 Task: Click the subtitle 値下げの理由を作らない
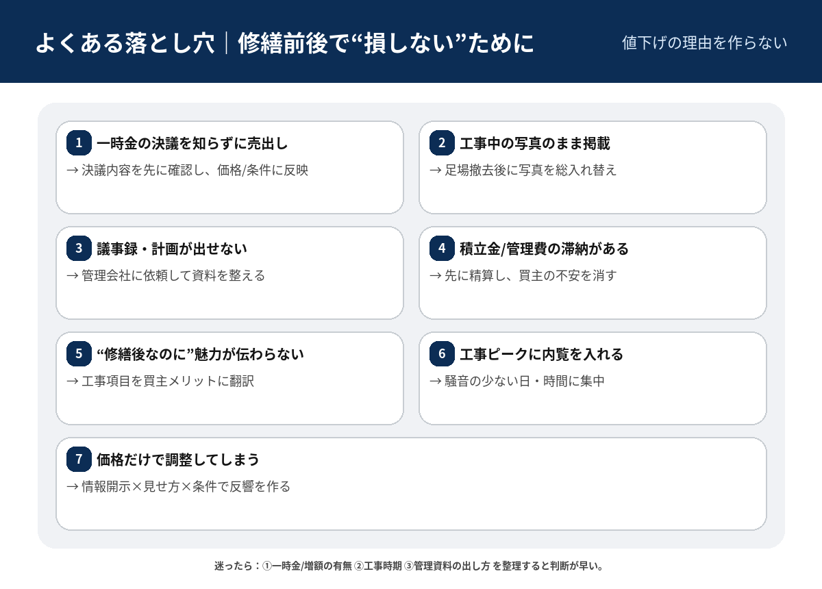(x=704, y=42)
